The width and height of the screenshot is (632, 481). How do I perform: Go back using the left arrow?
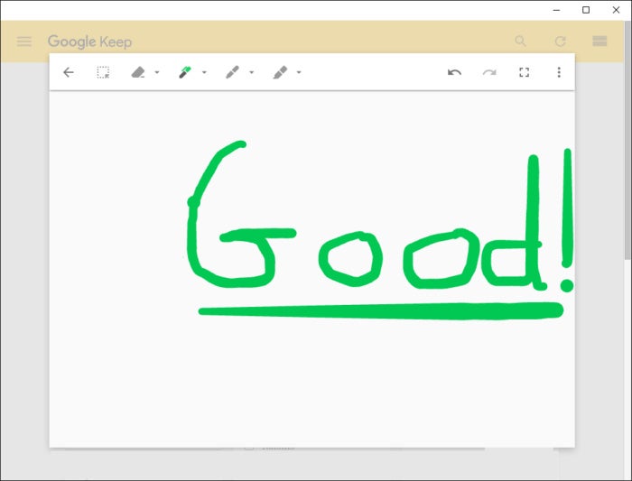tap(69, 72)
